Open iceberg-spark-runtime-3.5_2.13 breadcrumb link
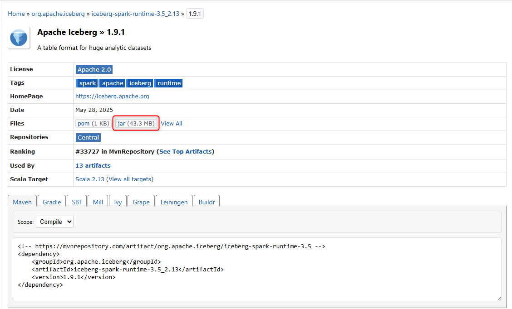The width and height of the screenshot is (512, 309). click(x=135, y=14)
